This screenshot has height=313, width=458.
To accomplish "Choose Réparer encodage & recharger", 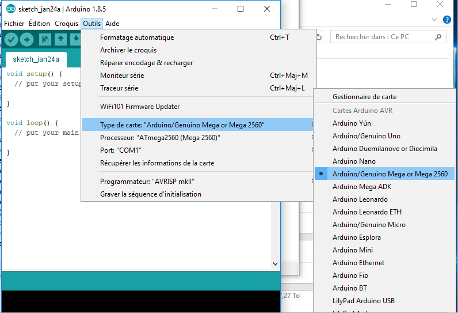I will tap(197, 63).
